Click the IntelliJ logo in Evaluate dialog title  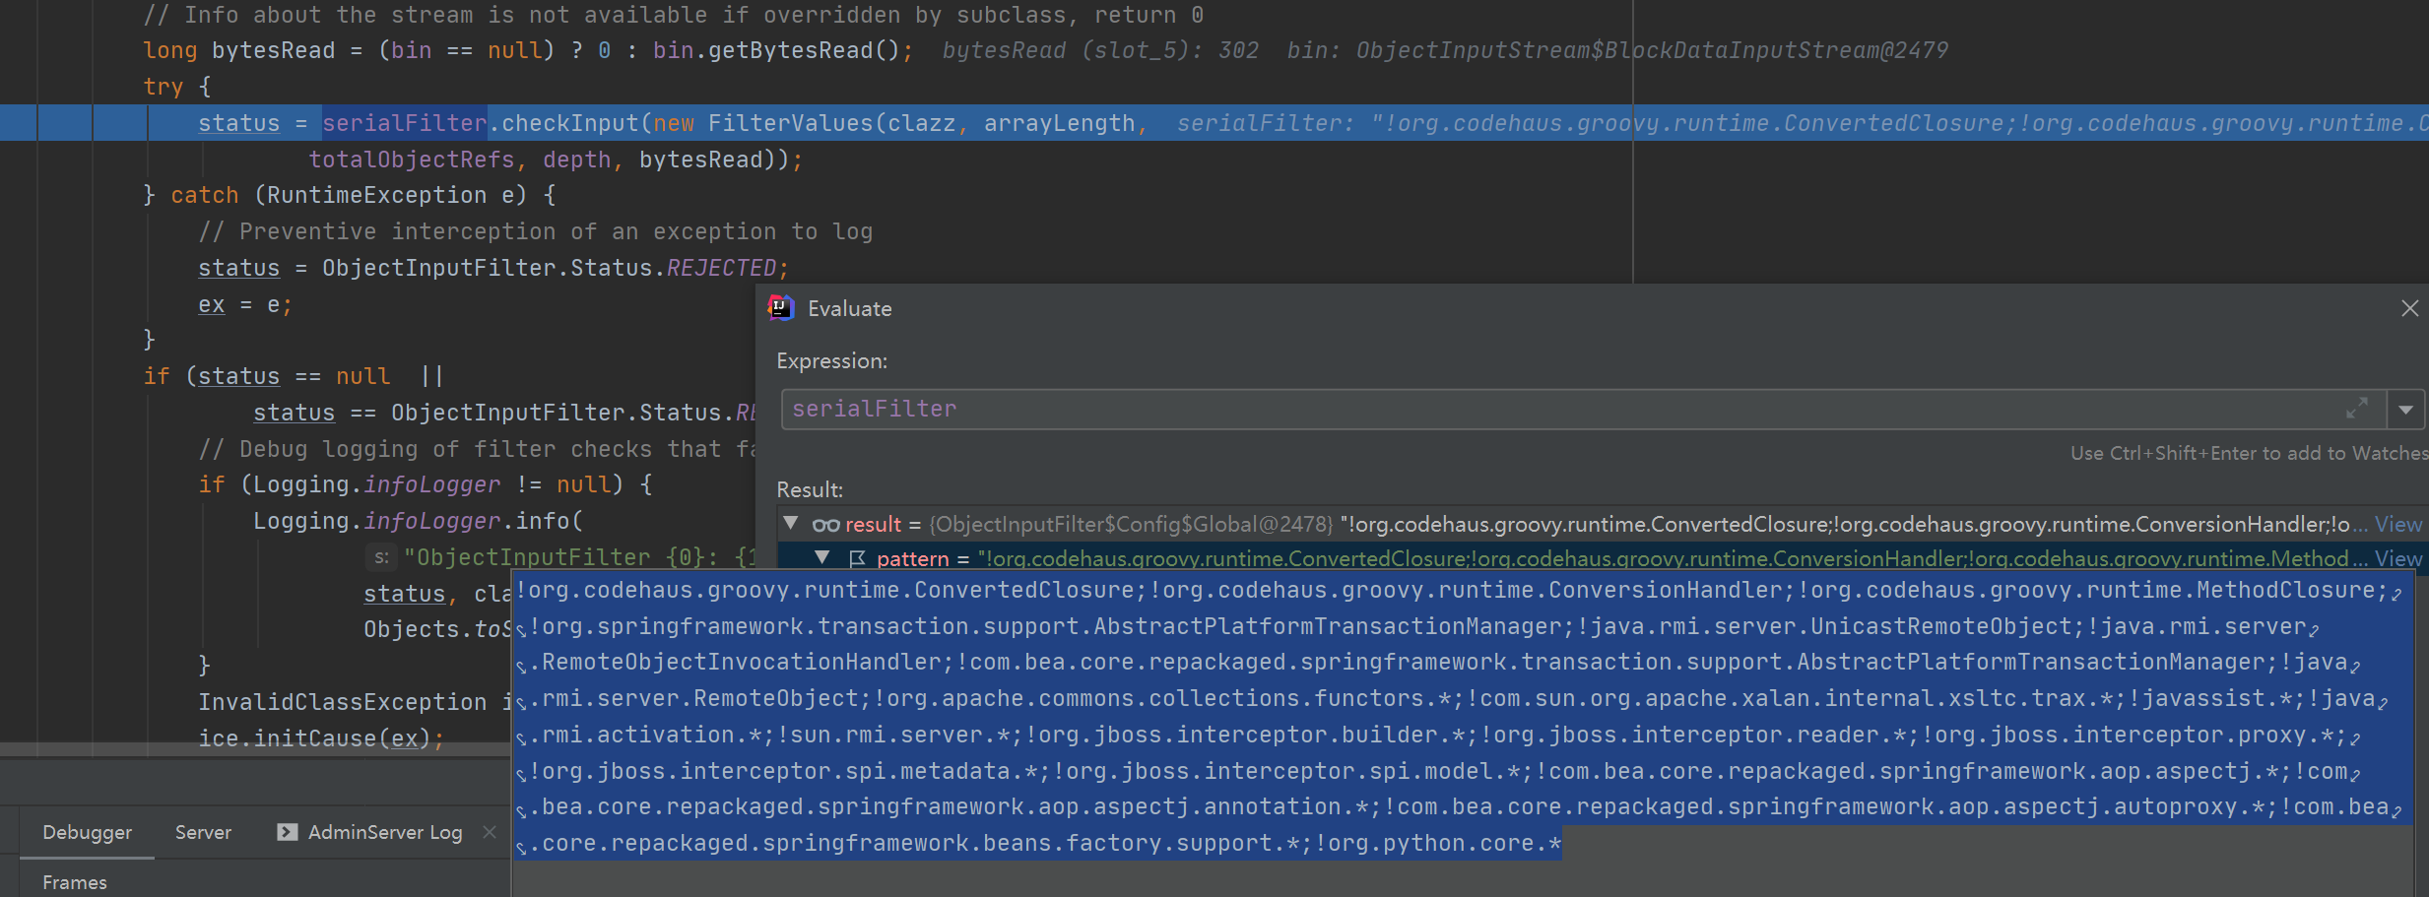pyautogui.click(x=780, y=308)
